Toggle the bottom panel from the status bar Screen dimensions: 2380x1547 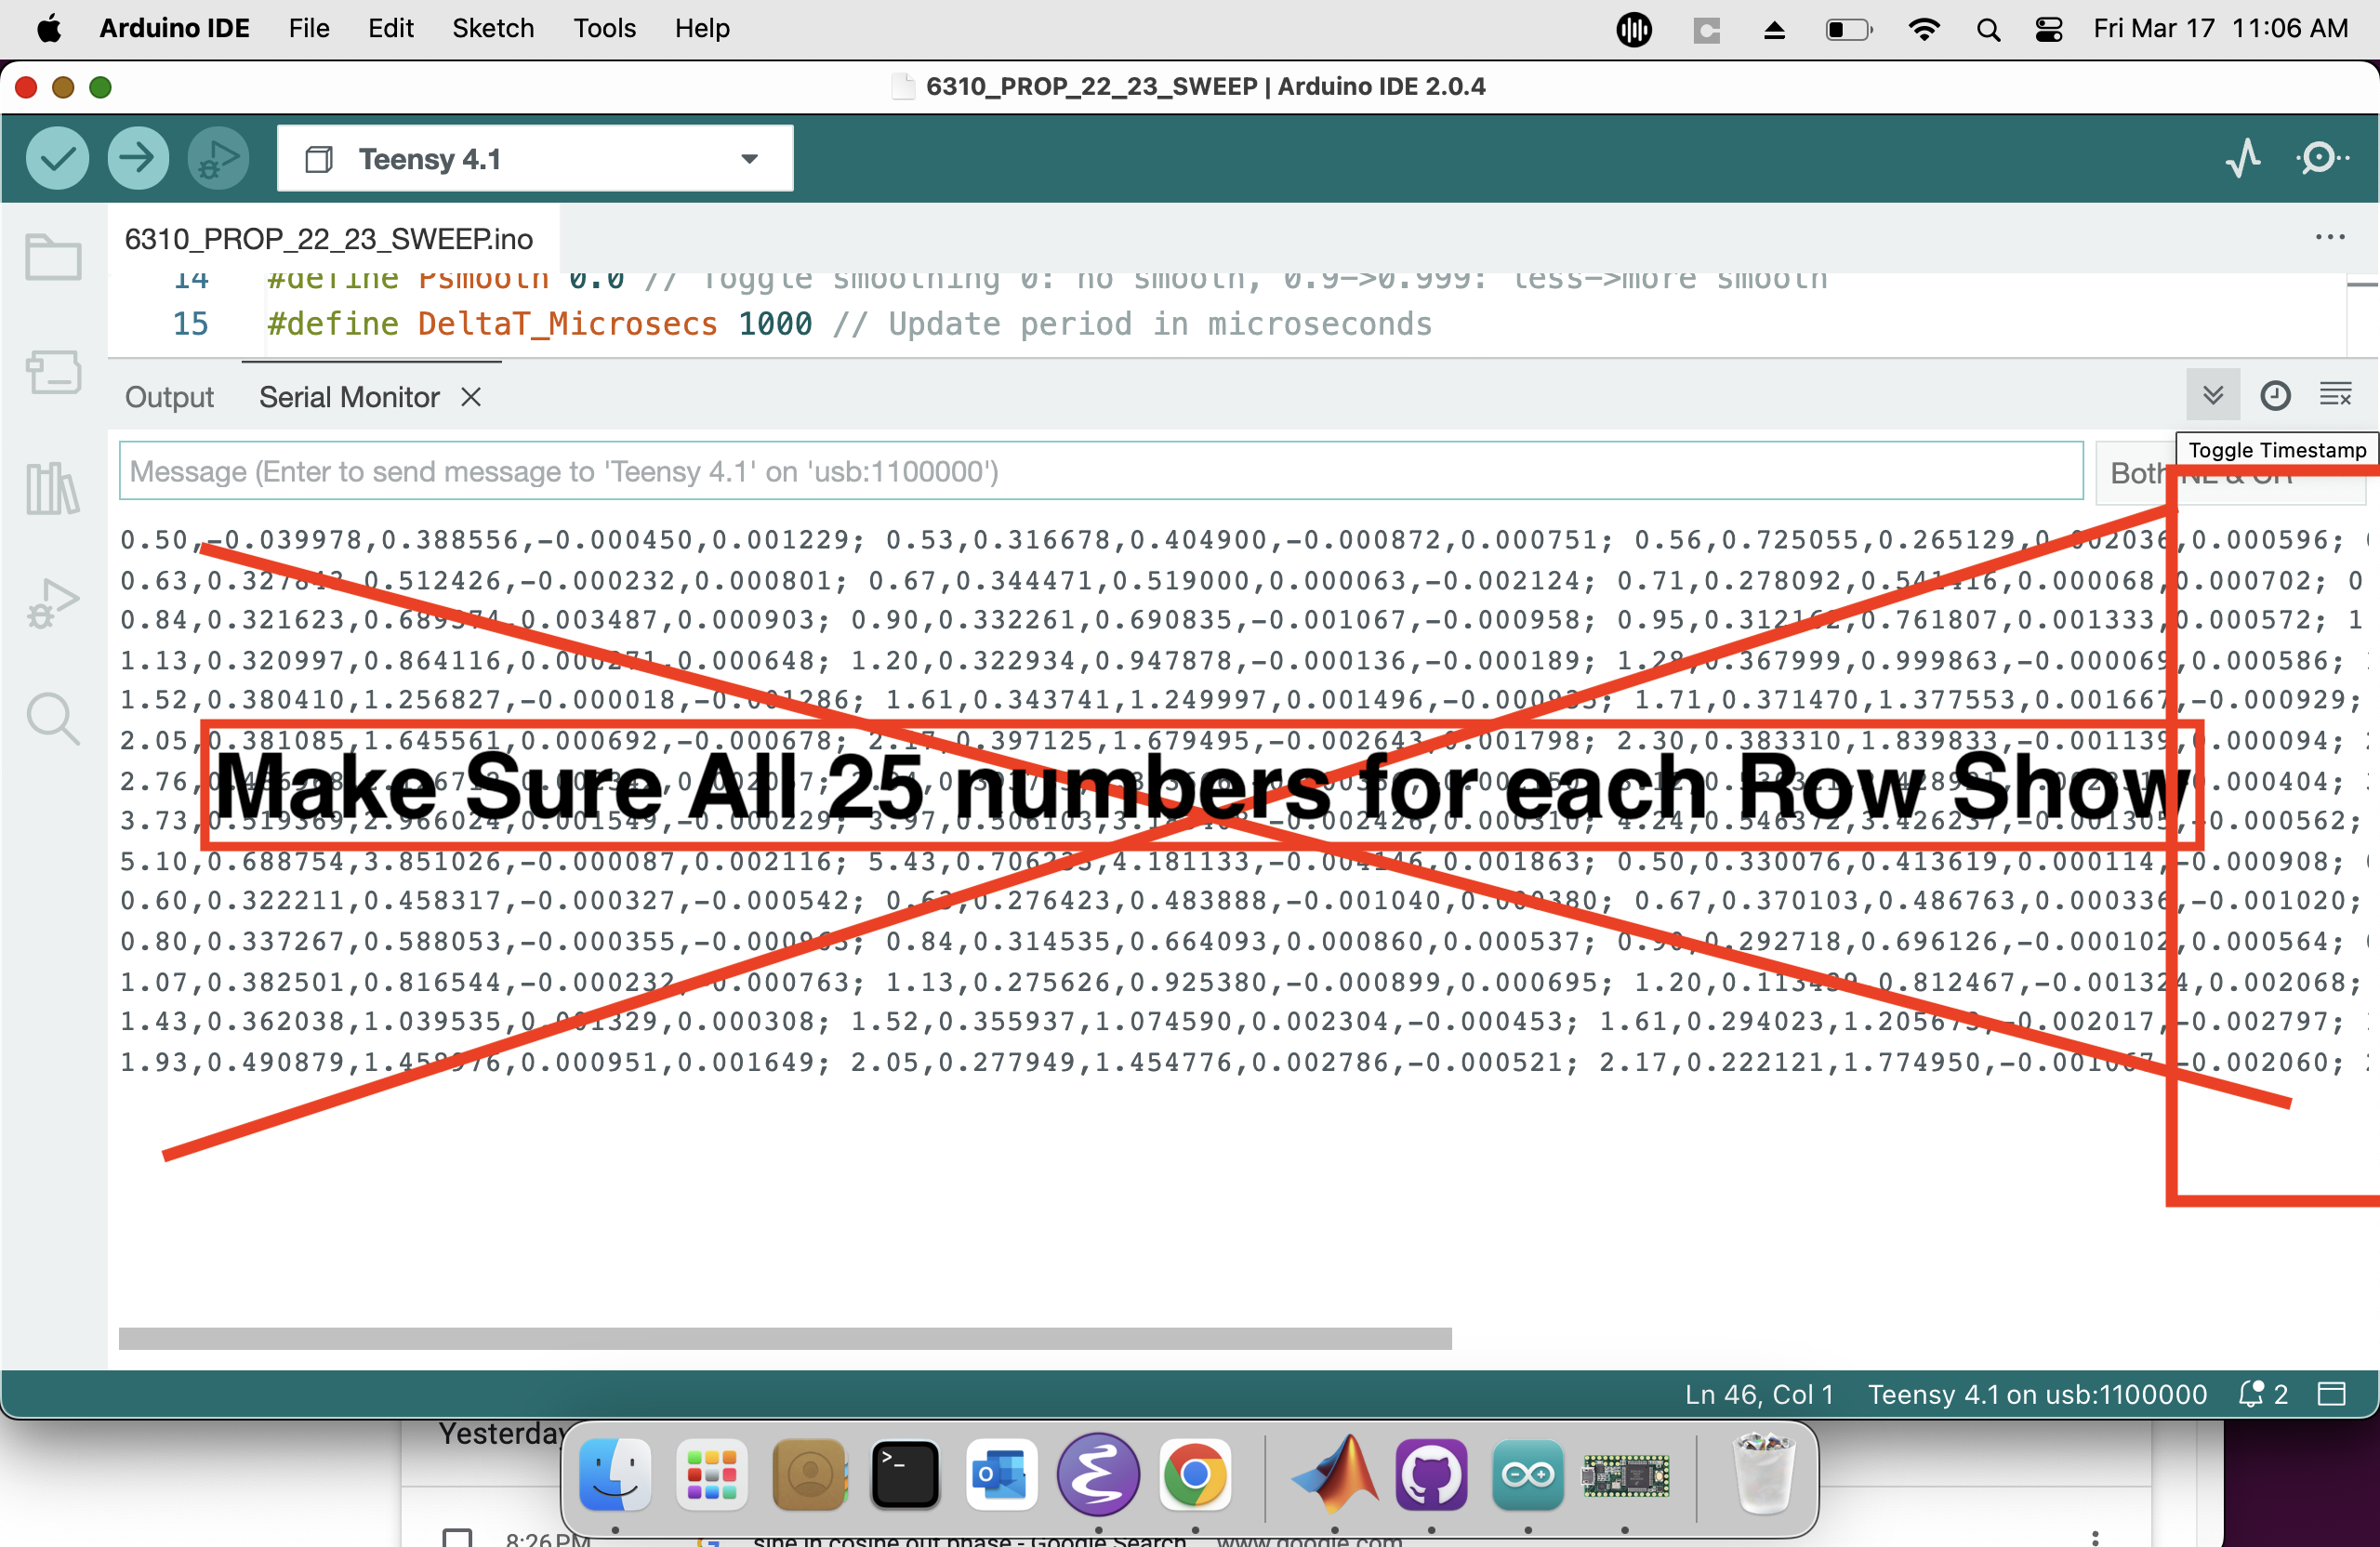[2331, 1393]
